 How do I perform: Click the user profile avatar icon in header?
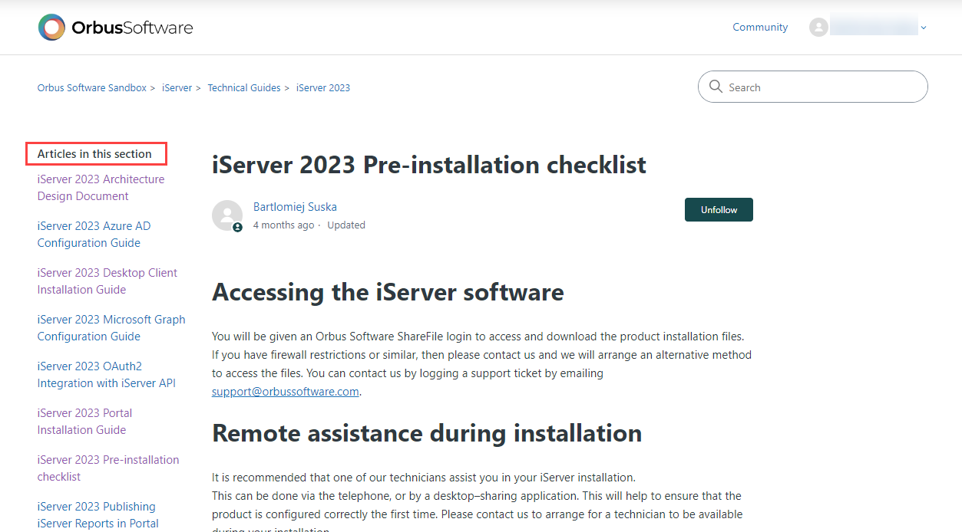pos(818,28)
